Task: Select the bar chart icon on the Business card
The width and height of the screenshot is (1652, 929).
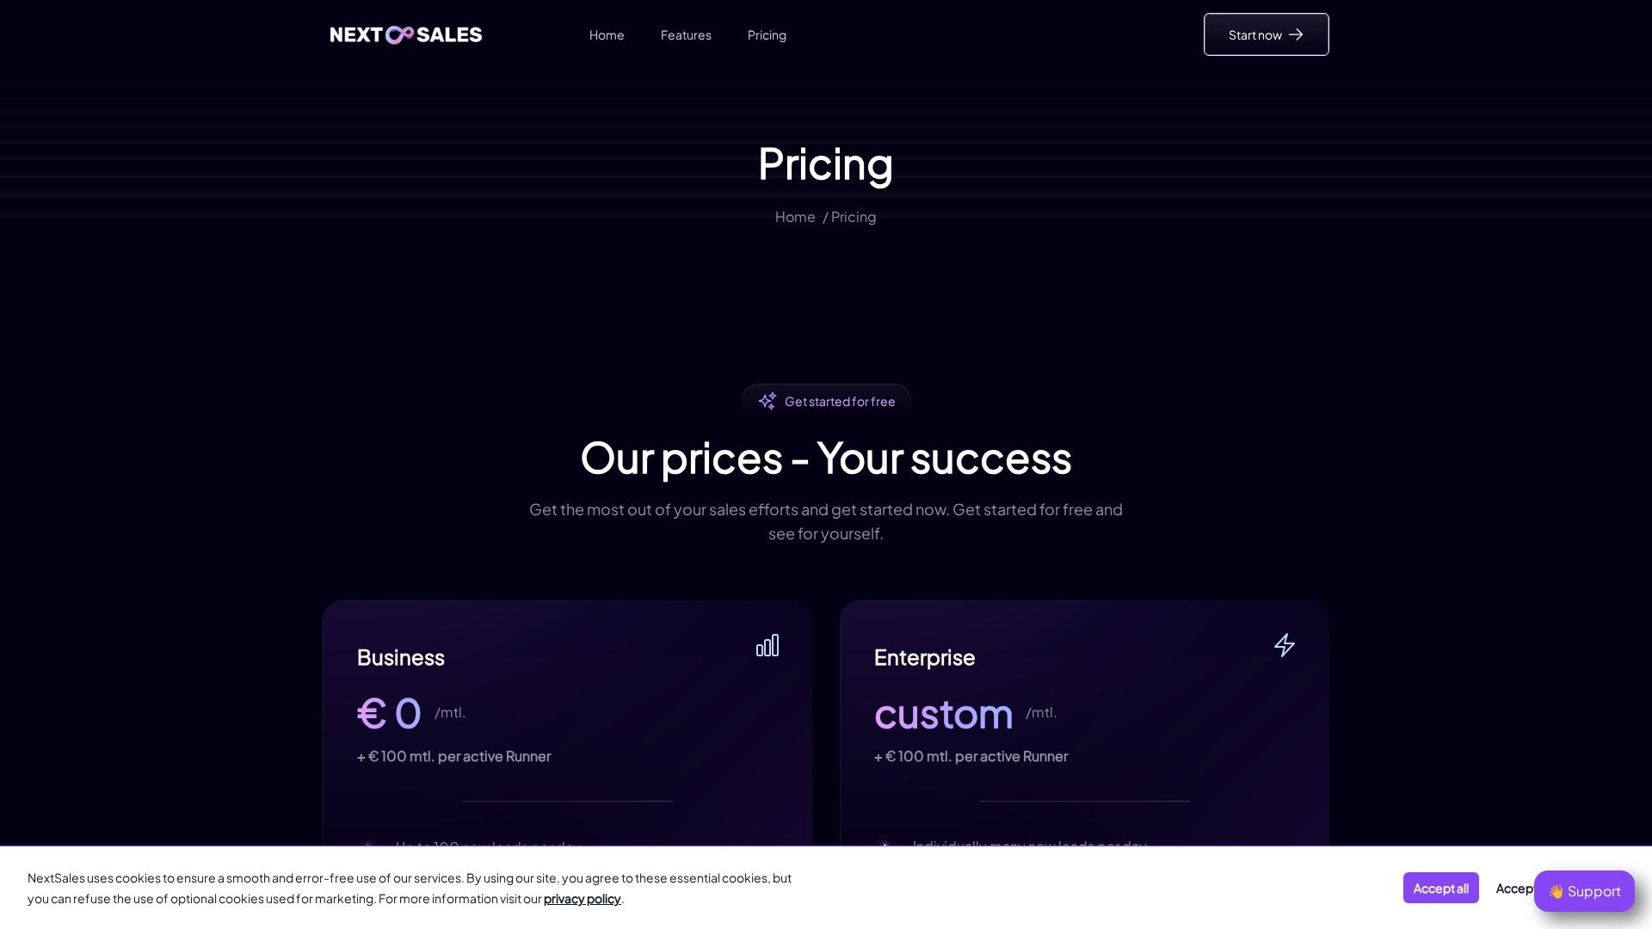Action: pyautogui.click(x=767, y=645)
